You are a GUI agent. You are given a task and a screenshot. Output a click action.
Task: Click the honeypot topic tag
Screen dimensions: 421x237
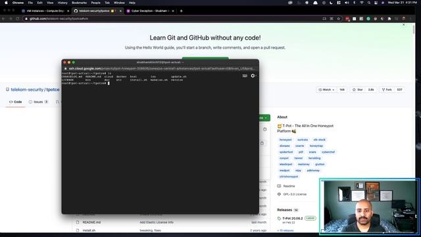tap(285, 140)
